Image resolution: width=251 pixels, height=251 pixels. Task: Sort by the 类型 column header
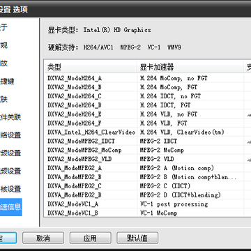pos(91,68)
